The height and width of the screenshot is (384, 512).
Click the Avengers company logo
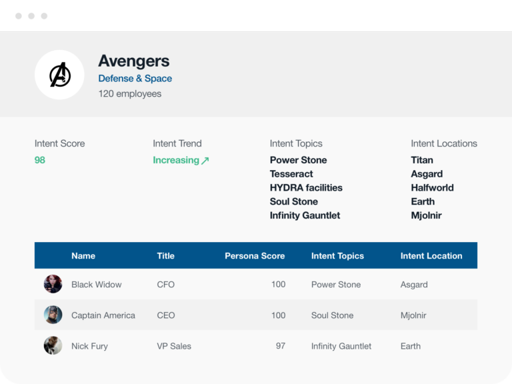point(59,75)
